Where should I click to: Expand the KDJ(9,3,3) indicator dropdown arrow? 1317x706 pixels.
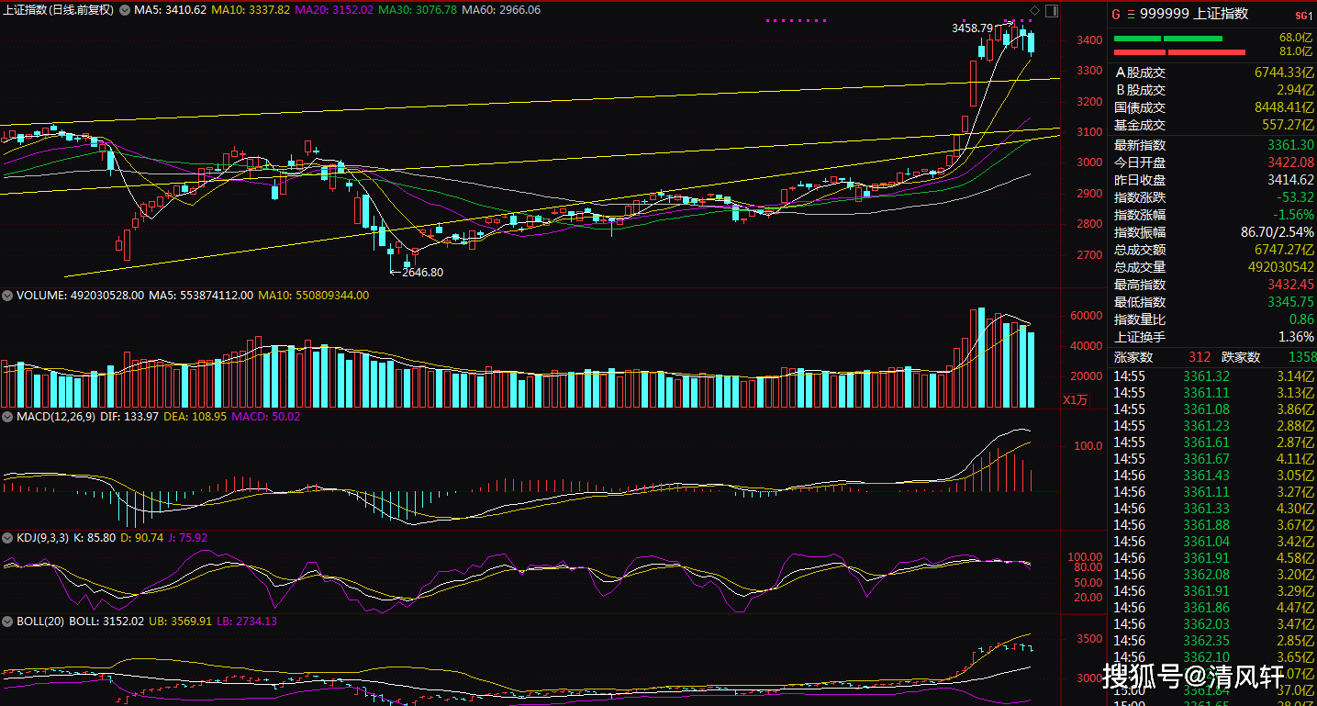click(8, 538)
